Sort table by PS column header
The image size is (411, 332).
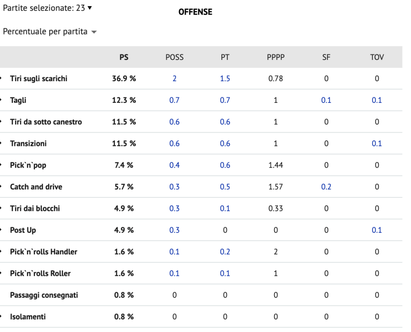tap(124, 57)
